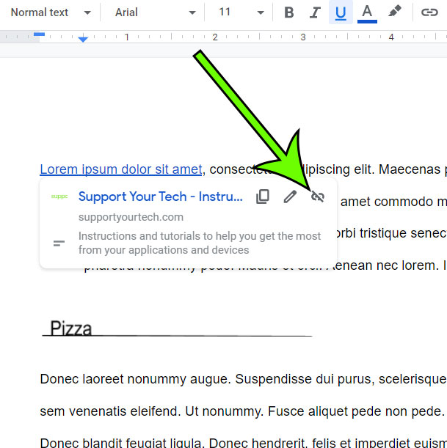Viewport: 447px width, 448px height.
Task: Click the Remove link icon
Action: 317,197
